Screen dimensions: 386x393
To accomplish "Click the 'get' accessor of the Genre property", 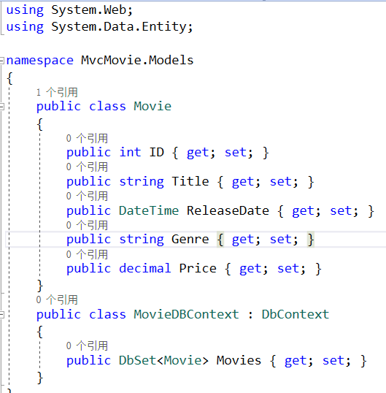I will click(x=243, y=240).
